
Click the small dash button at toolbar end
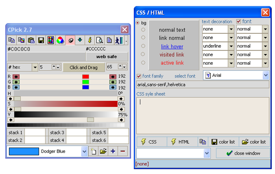(x=126, y=41)
